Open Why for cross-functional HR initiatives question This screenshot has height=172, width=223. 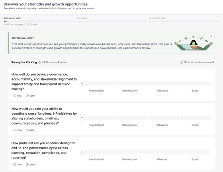[x=30, y=130]
